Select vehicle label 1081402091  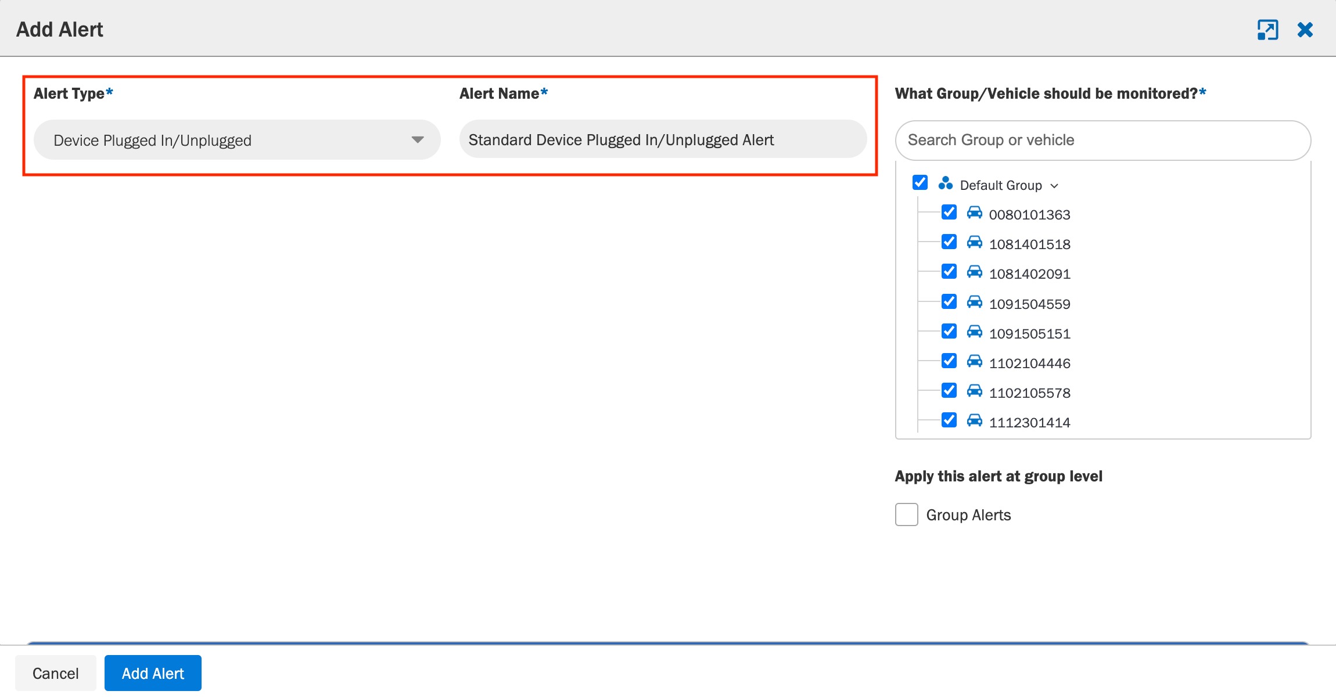click(x=1029, y=274)
